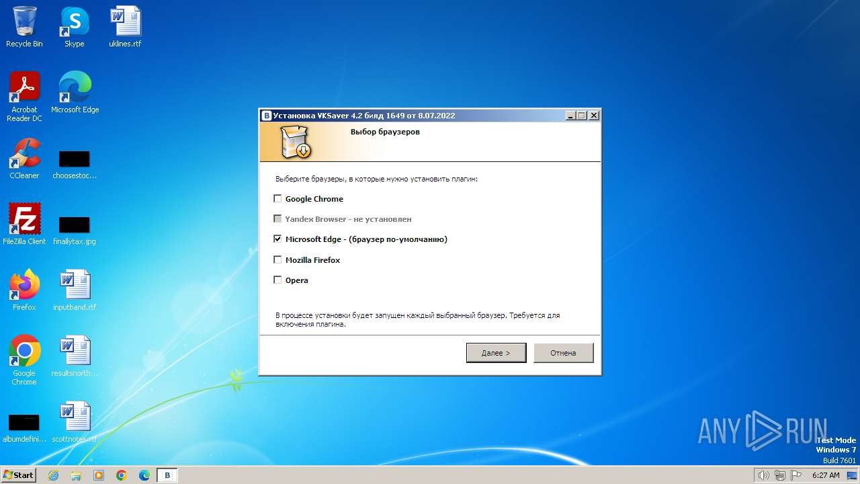Click the Далее > button

click(x=496, y=353)
